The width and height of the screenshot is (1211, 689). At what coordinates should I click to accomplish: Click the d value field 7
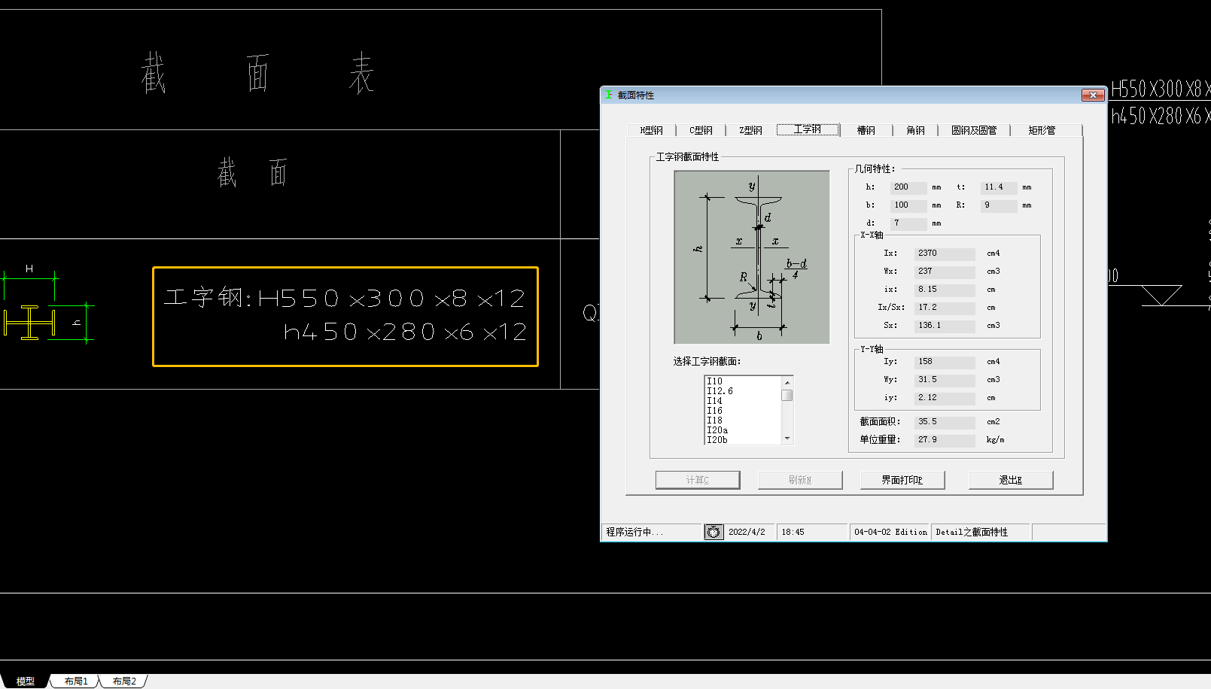point(908,223)
